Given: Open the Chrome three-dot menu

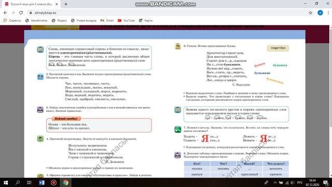Looking at the screenshot, I should [x=328, y=12].
